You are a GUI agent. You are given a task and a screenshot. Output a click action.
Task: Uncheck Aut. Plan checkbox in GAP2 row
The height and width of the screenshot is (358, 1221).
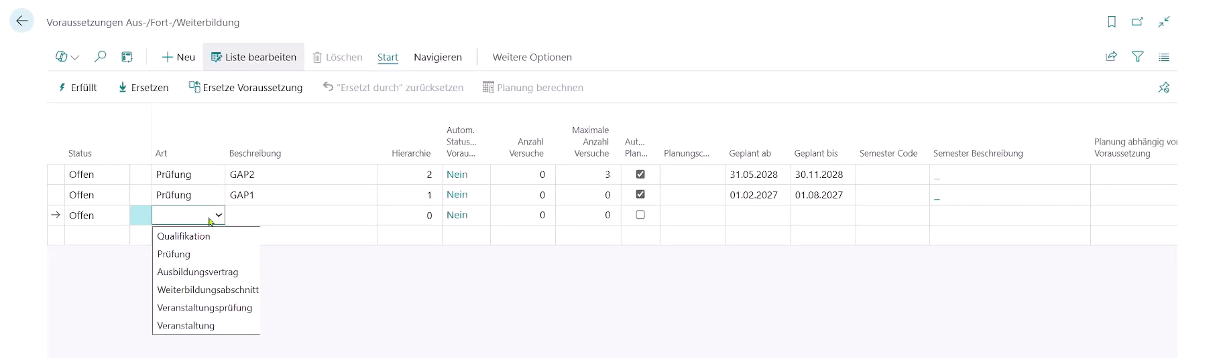point(640,174)
